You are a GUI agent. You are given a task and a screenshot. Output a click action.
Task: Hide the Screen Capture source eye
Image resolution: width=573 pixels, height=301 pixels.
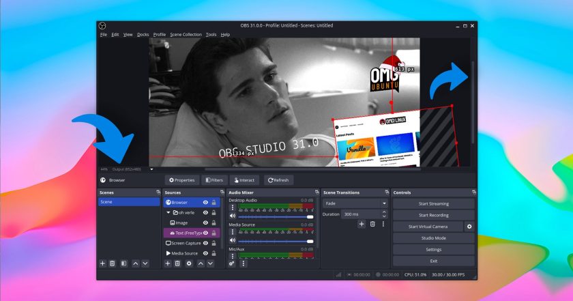pyautogui.click(x=206, y=243)
